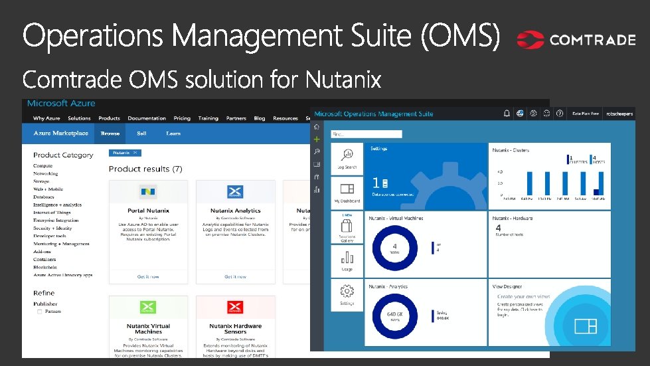Open the Products menu
The height and width of the screenshot is (366, 650).
pos(109,118)
